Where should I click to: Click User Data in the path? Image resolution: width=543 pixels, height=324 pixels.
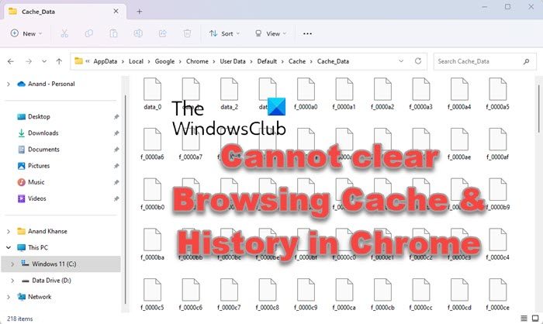(233, 61)
